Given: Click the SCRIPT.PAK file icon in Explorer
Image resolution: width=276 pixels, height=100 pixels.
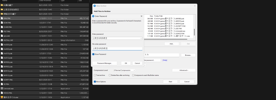Looking at the screenshot, I should [2, 80].
